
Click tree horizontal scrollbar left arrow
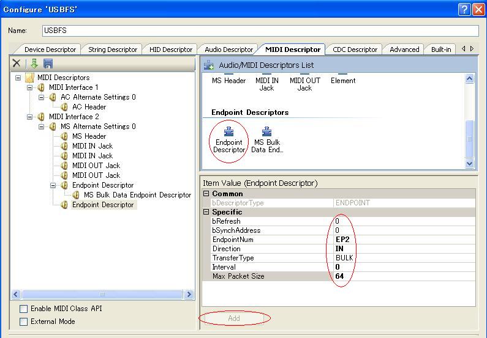pos(16,295)
